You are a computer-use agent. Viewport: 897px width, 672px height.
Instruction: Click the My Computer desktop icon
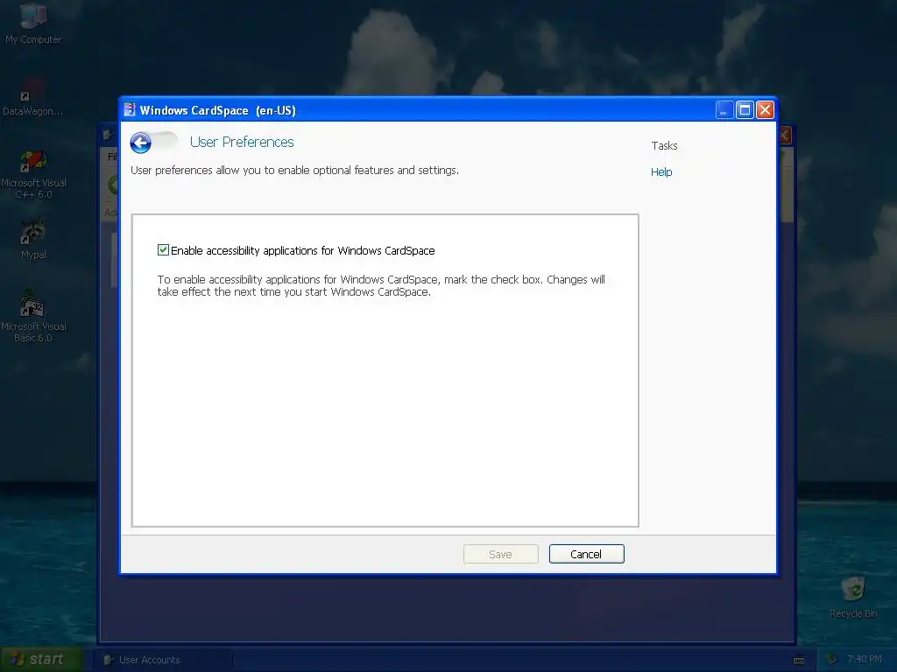point(33,23)
